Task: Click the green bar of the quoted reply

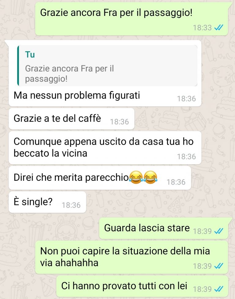Action: click(18, 66)
